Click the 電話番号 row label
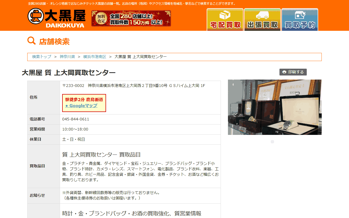The image size is (349, 218). click(x=37, y=119)
